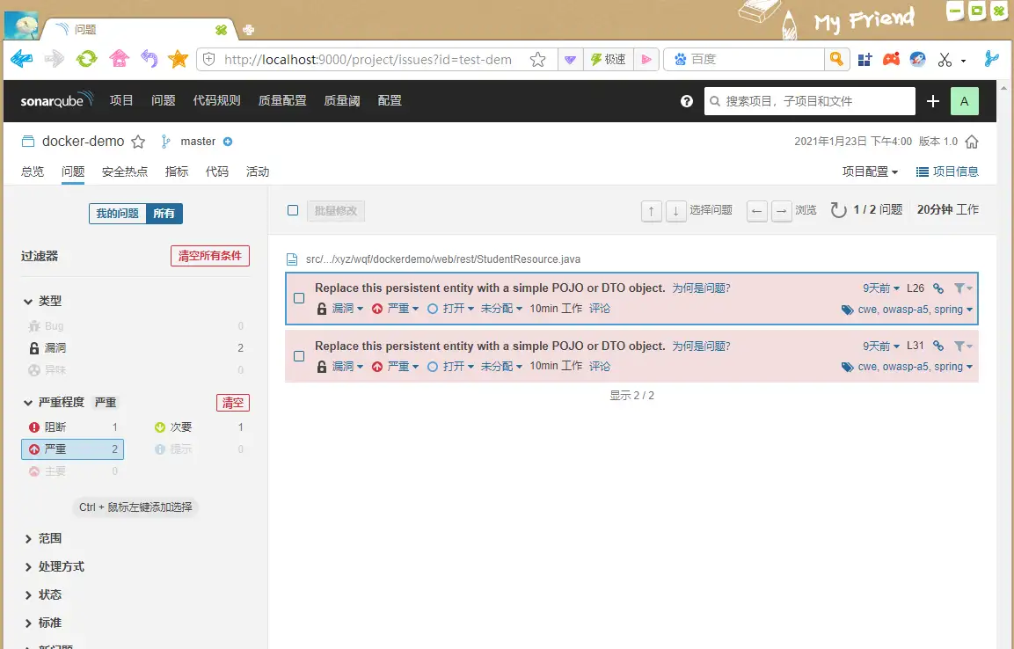1014x649 pixels.
Task: Open the 项目配置 dropdown menu
Action: point(870,171)
